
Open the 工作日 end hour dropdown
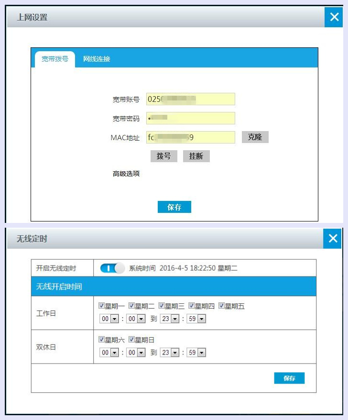[170, 319]
